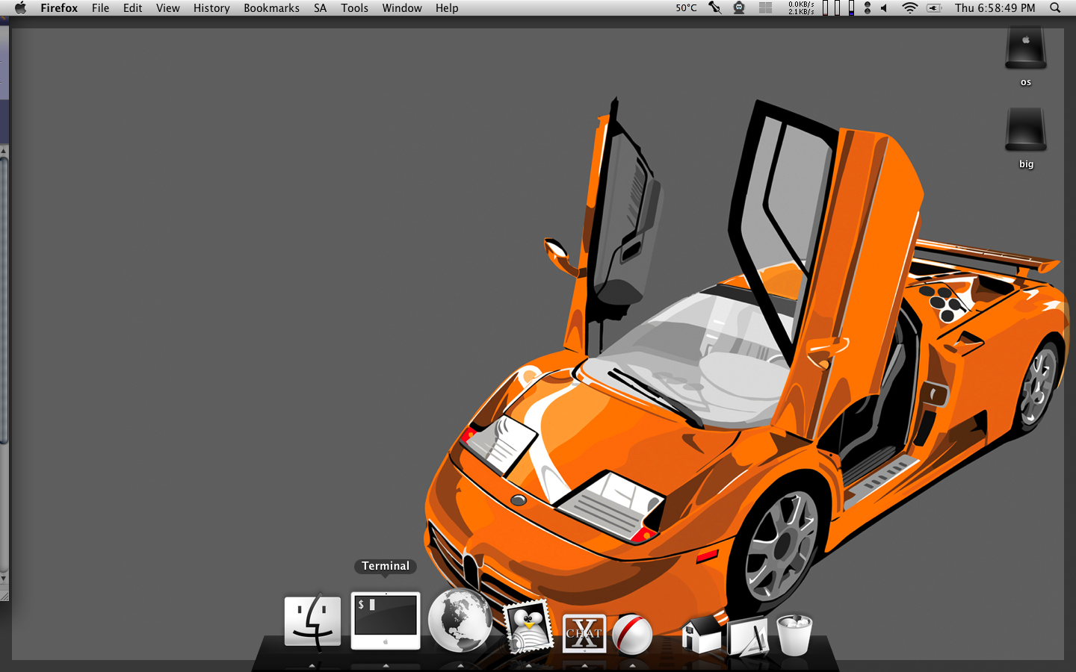The height and width of the screenshot is (672, 1076).
Task: Open the globe browser icon in dock
Action: click(460, 620)
